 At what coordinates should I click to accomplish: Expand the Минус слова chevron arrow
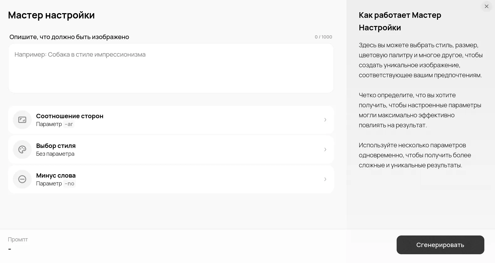(x=325, y=179)
